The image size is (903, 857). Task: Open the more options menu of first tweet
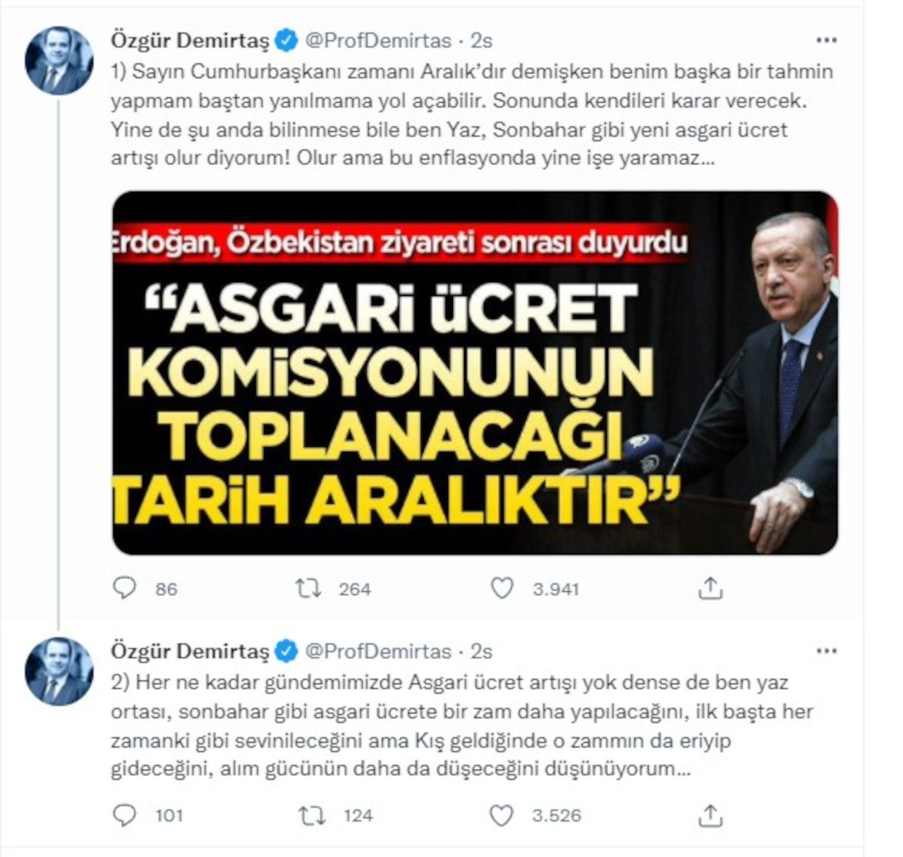click(x=825, y=40)
